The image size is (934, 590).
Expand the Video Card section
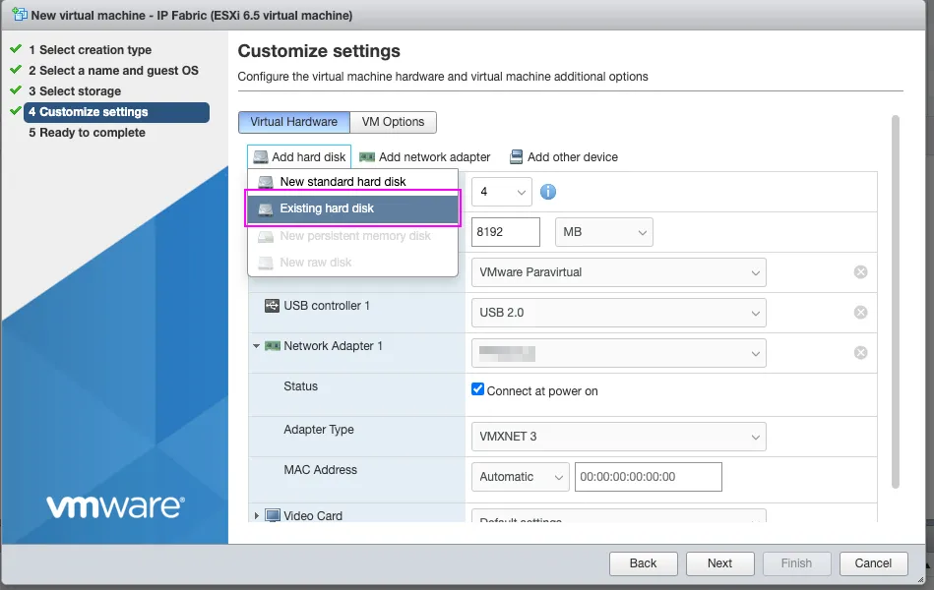(x=257, y=515)
